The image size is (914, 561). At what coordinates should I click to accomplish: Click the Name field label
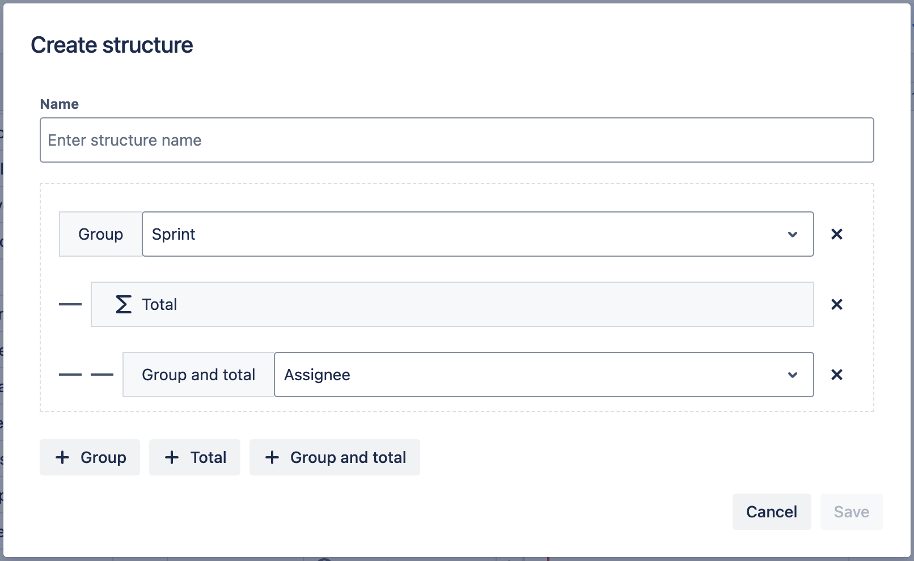click(59, 104)
